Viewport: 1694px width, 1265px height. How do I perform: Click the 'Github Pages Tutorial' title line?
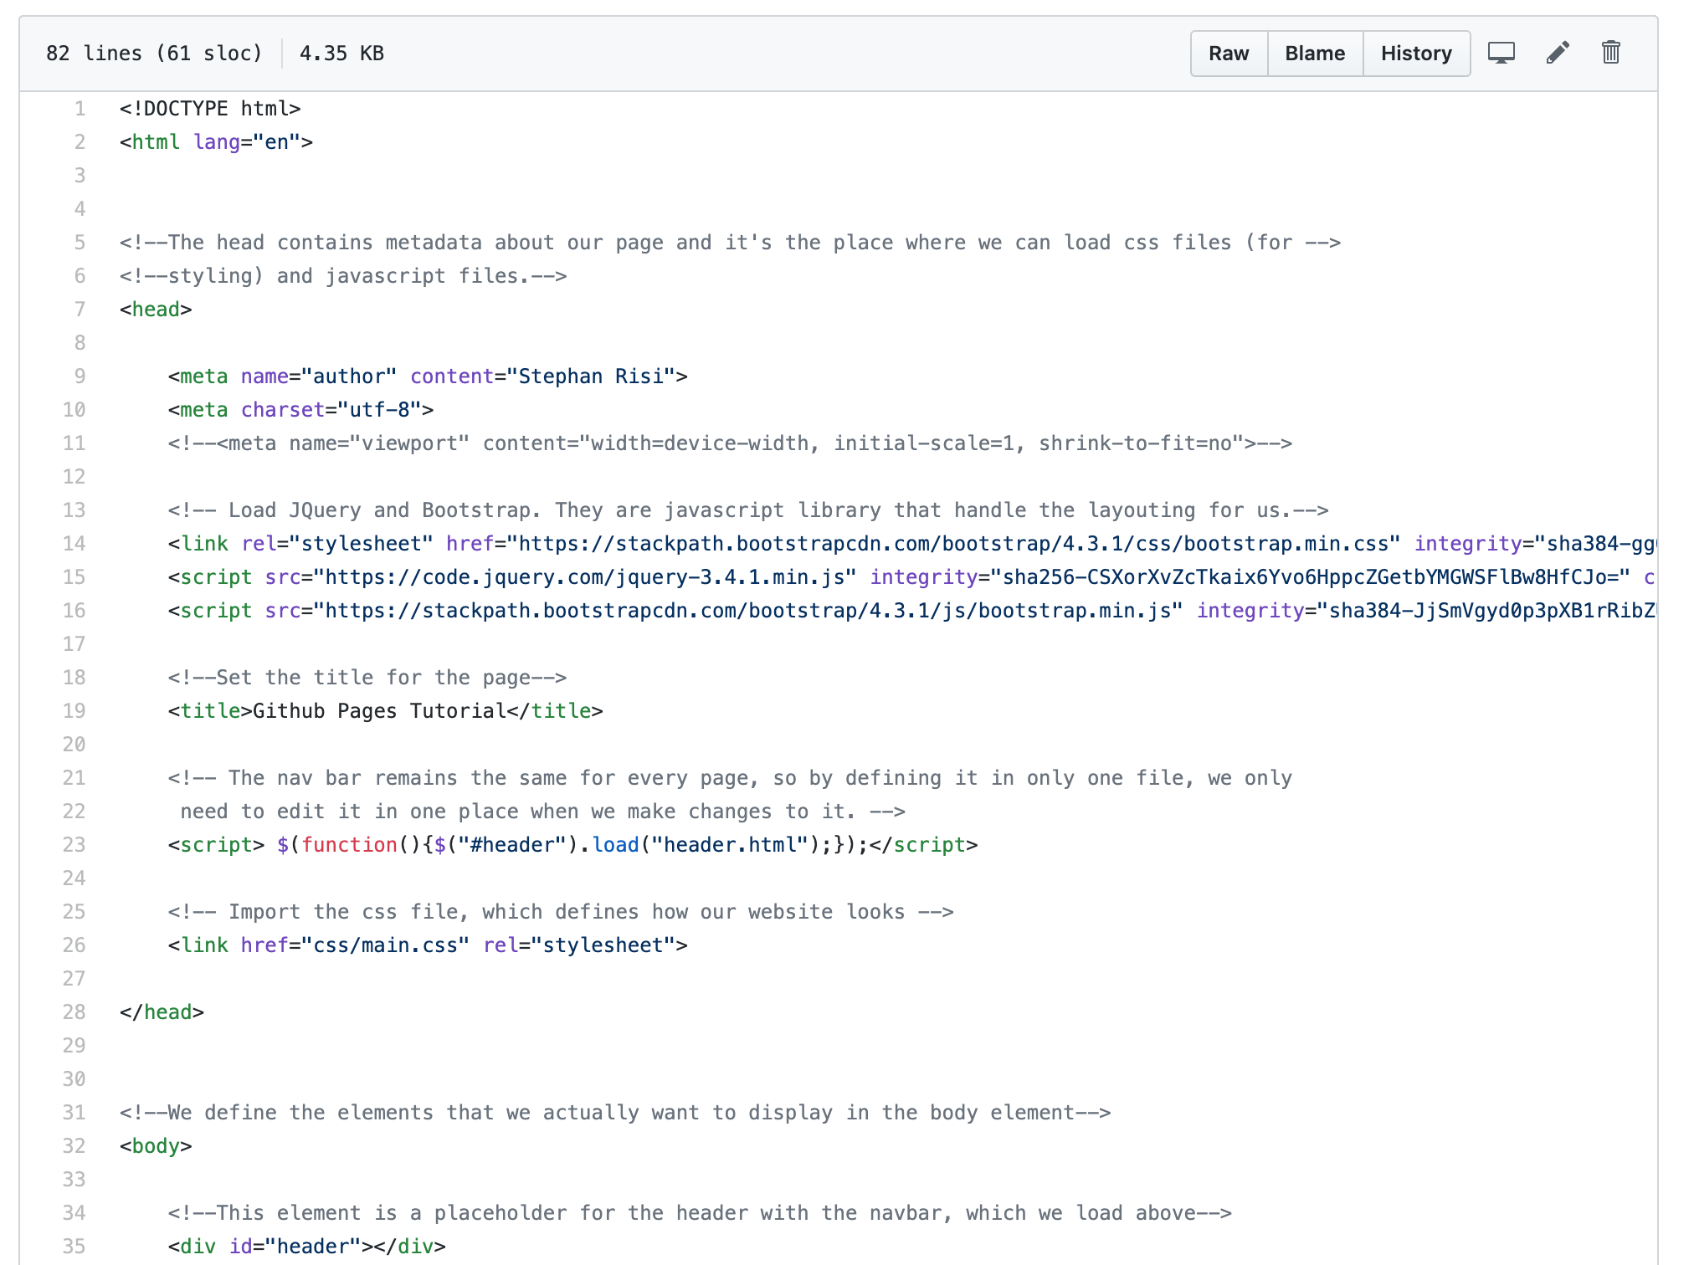coord(385,711)
